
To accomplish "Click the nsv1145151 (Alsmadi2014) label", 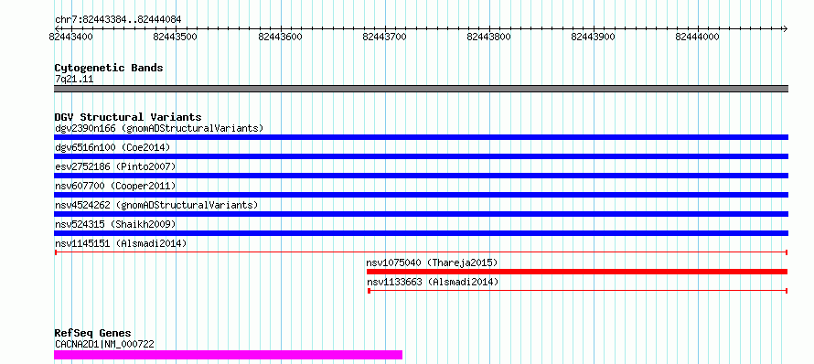I will tap(121, 243).
